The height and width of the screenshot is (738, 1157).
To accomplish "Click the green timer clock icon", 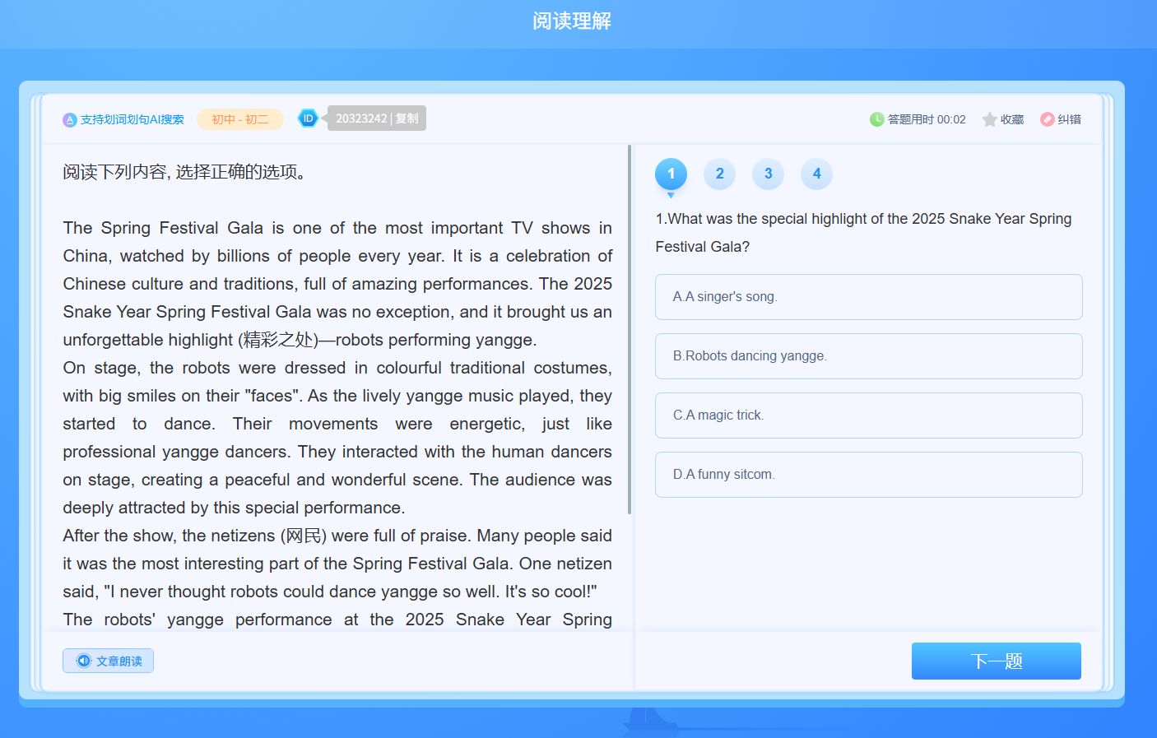I will [x=876, y=119].
